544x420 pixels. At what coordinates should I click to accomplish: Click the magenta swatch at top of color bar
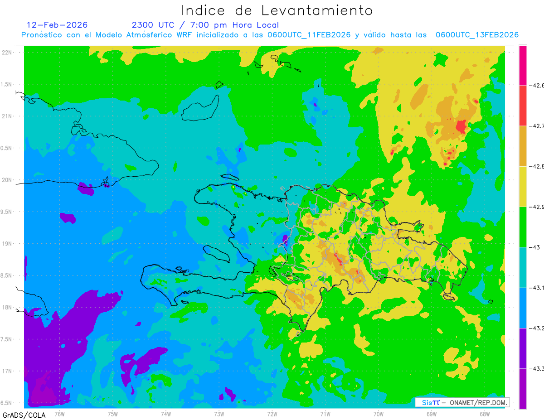pyautogui.click(x=523, y=65)
